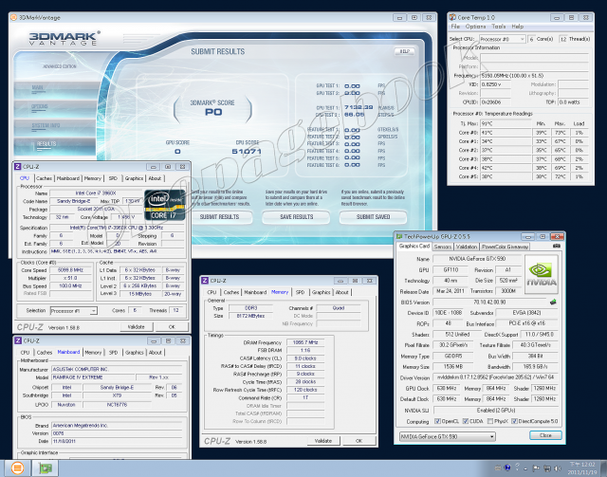The width and height of the screenshot is (607, 477).
Task: Click the Model field RAMPAGE IV EXTREME
Action: (x=93, y=377)
